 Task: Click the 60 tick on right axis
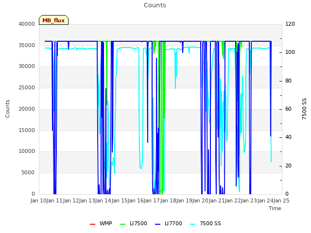coord(288,109)
